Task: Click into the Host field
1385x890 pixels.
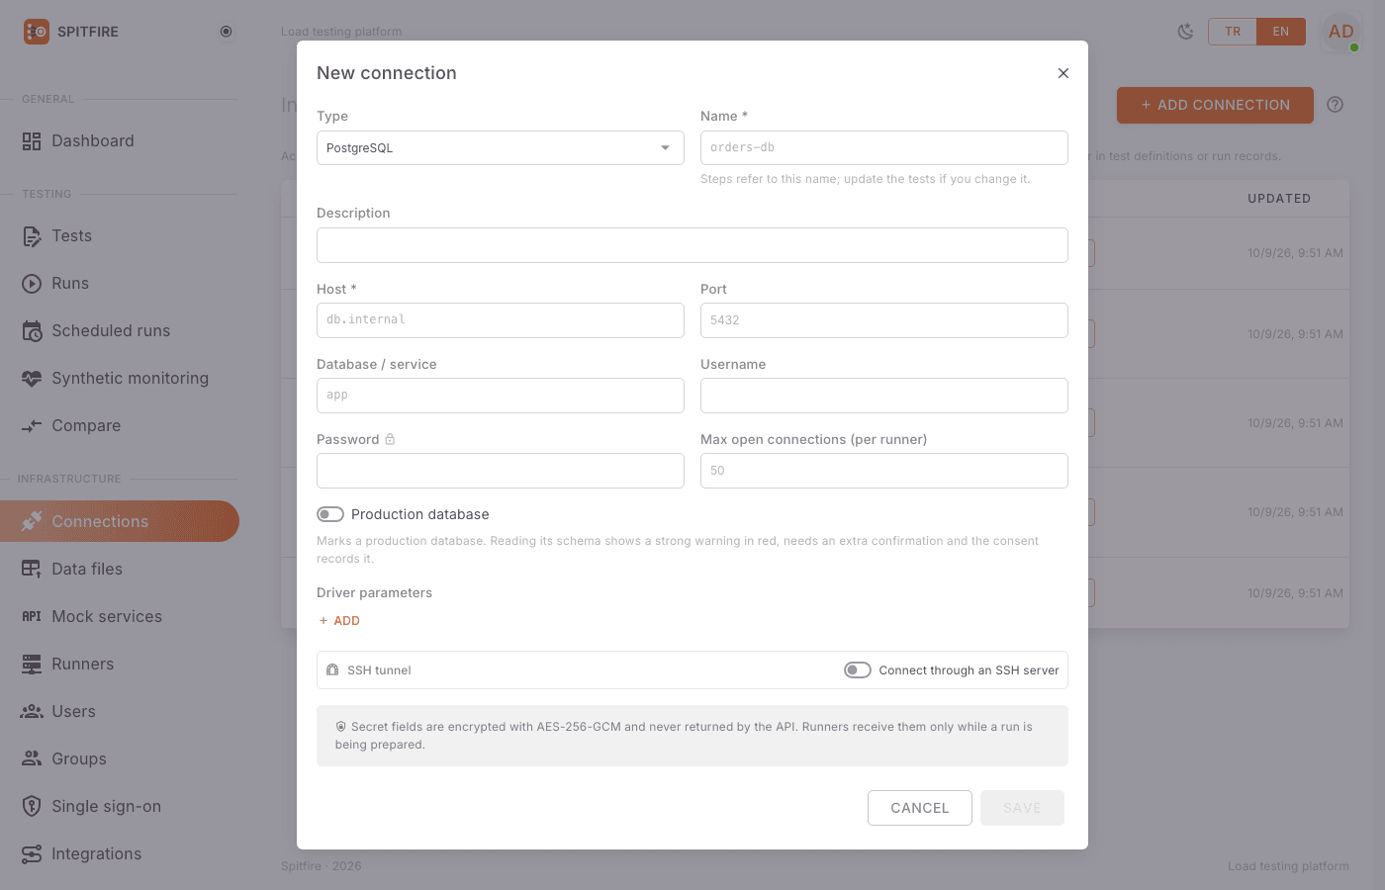Action: (x=501, y=320)
